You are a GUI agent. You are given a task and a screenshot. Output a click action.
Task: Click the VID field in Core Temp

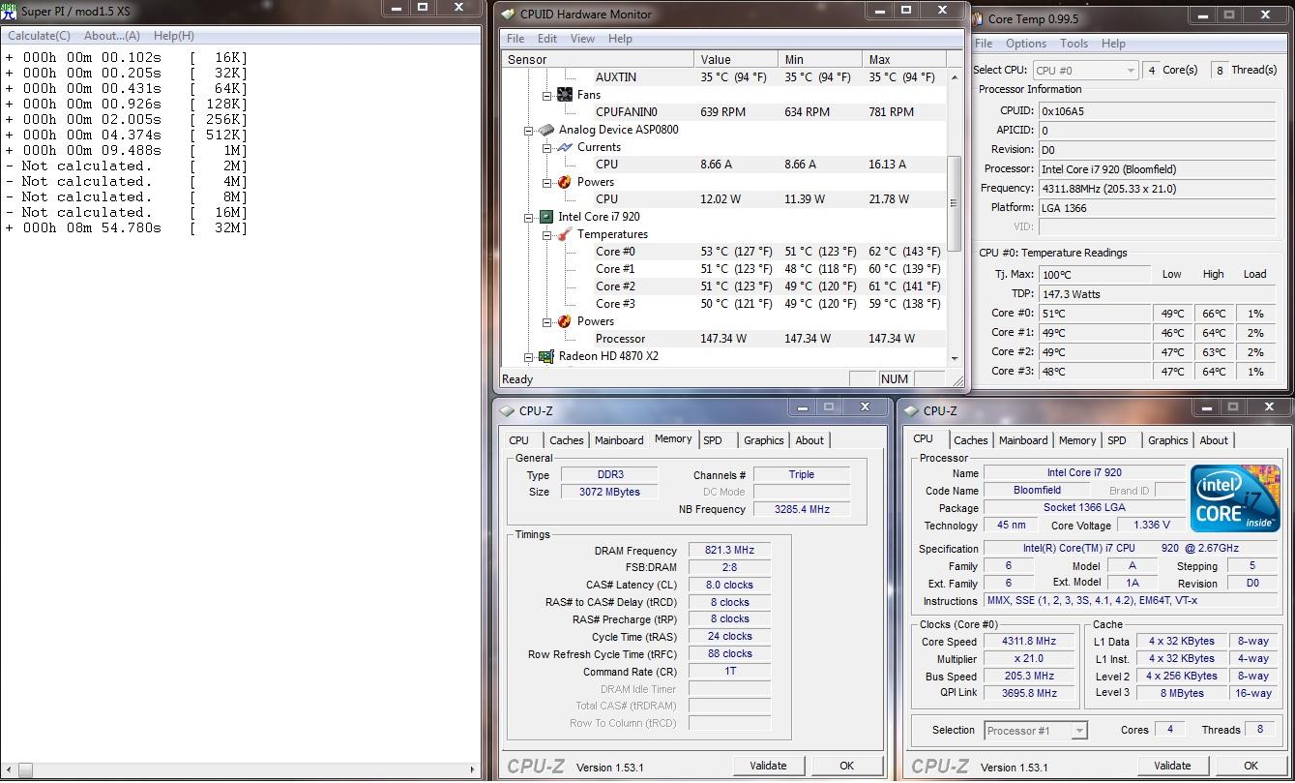pos(1157,226)
